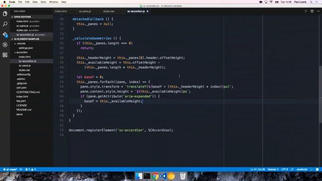
Task: Open the LICENSE file
Action: pyautogui.click(x=32, y=105)
